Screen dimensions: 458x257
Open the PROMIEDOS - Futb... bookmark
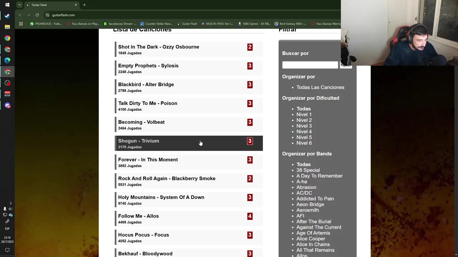46,24
